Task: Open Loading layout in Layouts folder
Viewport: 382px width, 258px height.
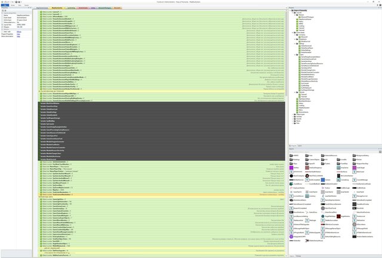Action: coord(300,26)
